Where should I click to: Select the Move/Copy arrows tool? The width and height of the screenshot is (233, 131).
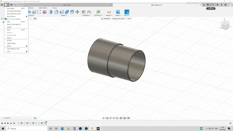pos(77,12)
